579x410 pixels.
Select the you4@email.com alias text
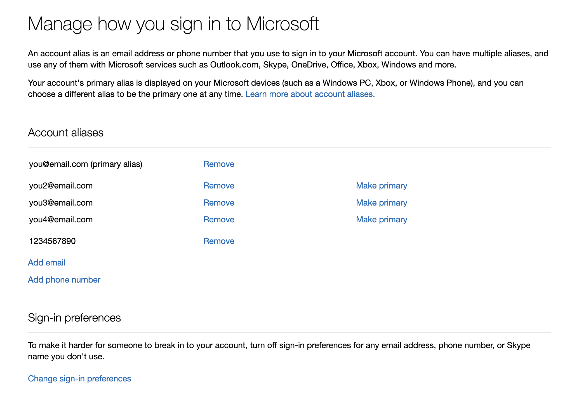click(61, 220)
